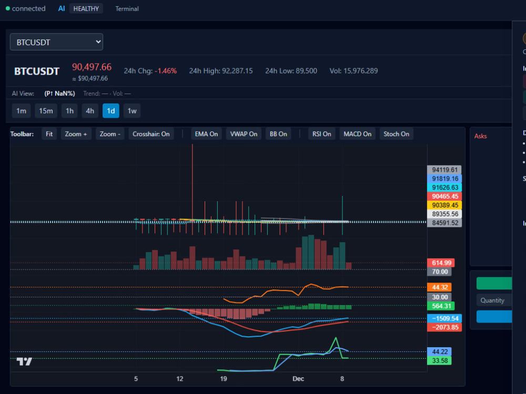Open the Terminal link
The height and width of the screenshot is (394, 526).
pyautogui.click(x=127, y=9)
